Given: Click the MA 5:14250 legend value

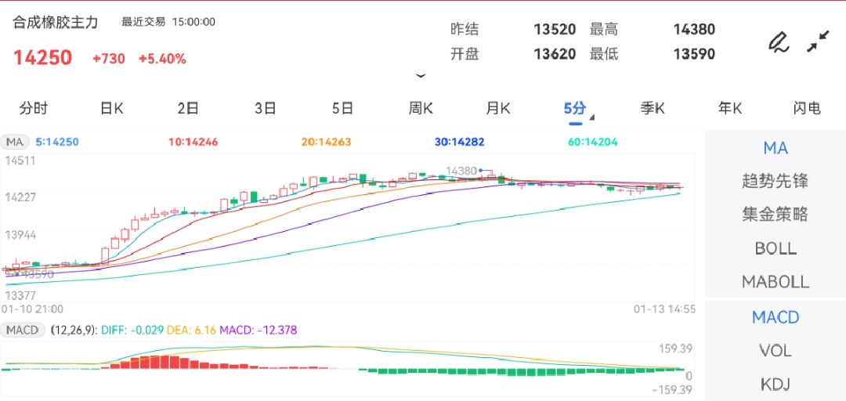Looking at the screenshot, I should (57, 143).
